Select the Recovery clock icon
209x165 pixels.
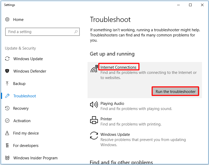click(7, 108)
